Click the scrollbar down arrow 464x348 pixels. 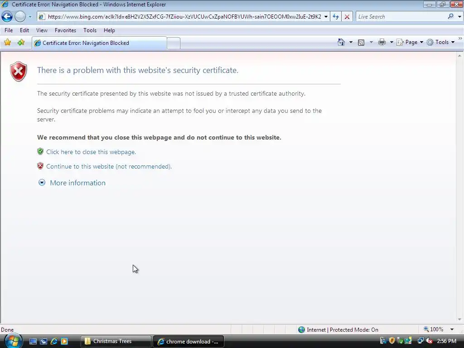(x=459, y=319)
